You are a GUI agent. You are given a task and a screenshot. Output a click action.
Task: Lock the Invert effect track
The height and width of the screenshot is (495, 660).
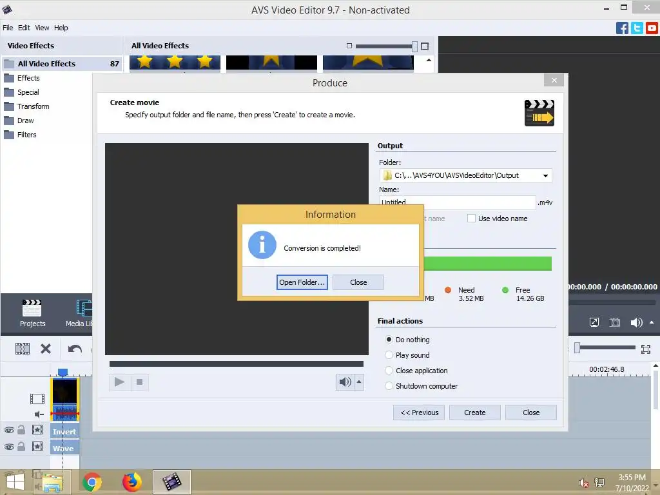[x=21, y=430]
